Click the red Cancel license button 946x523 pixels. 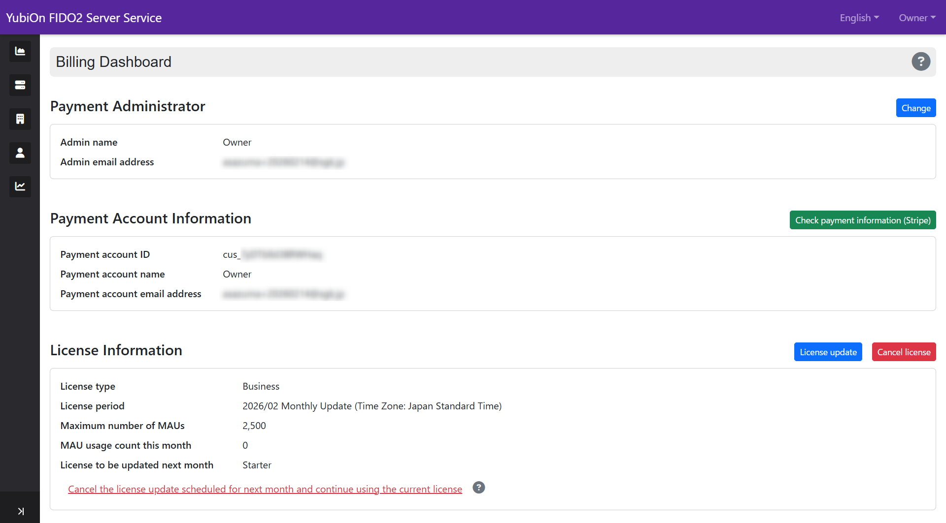tap(904, 352)
